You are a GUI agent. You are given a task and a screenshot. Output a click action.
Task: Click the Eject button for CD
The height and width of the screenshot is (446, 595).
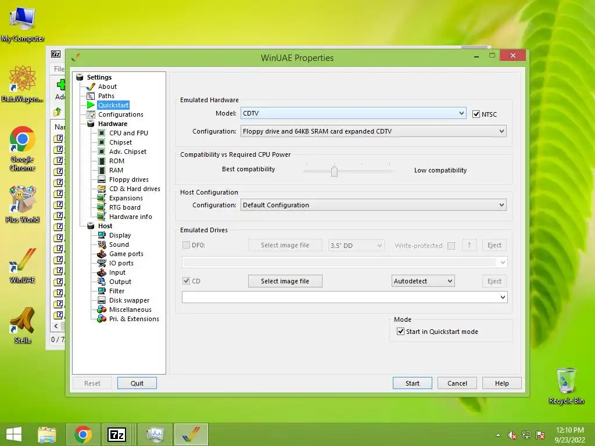coord(494,281)
